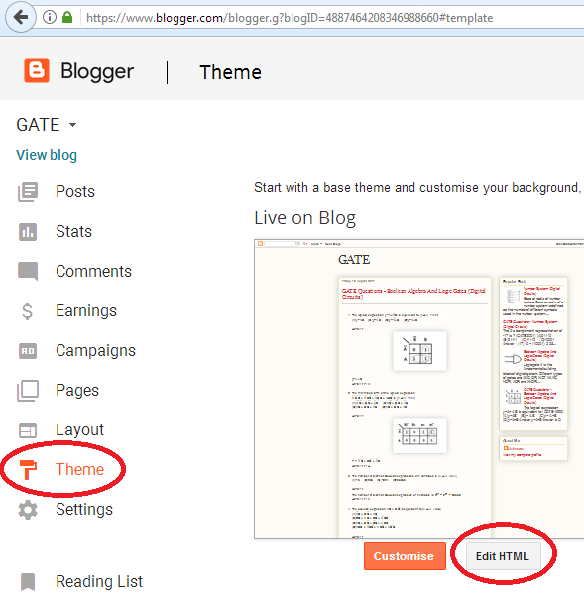Expand the GATE blog selector dropdown arrow
Viewport: 584px width, 606px height.
72,125
